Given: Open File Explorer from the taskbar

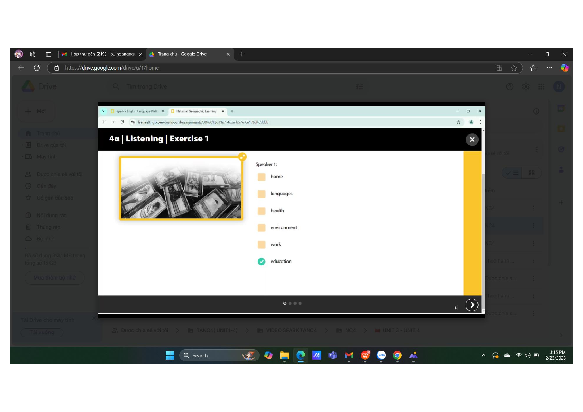Looking at the screenshot, I should click(x=284, y=355).
